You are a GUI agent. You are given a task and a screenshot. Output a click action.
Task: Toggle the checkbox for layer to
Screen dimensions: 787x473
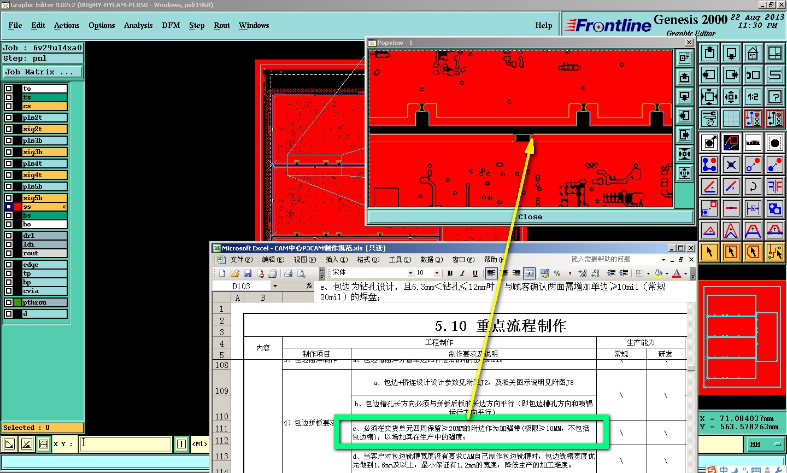pyautogui.click(x=9, y=89)
